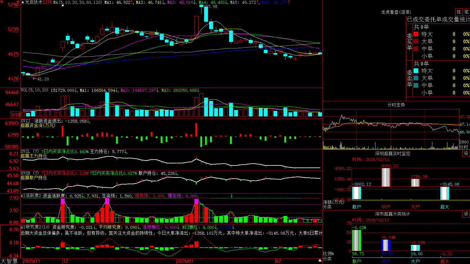Image resolution: width=470 pixels, height=264 pixels.
Task: Click the green down arrow in the AI活跃度 panel
Action: pos(232,196)
